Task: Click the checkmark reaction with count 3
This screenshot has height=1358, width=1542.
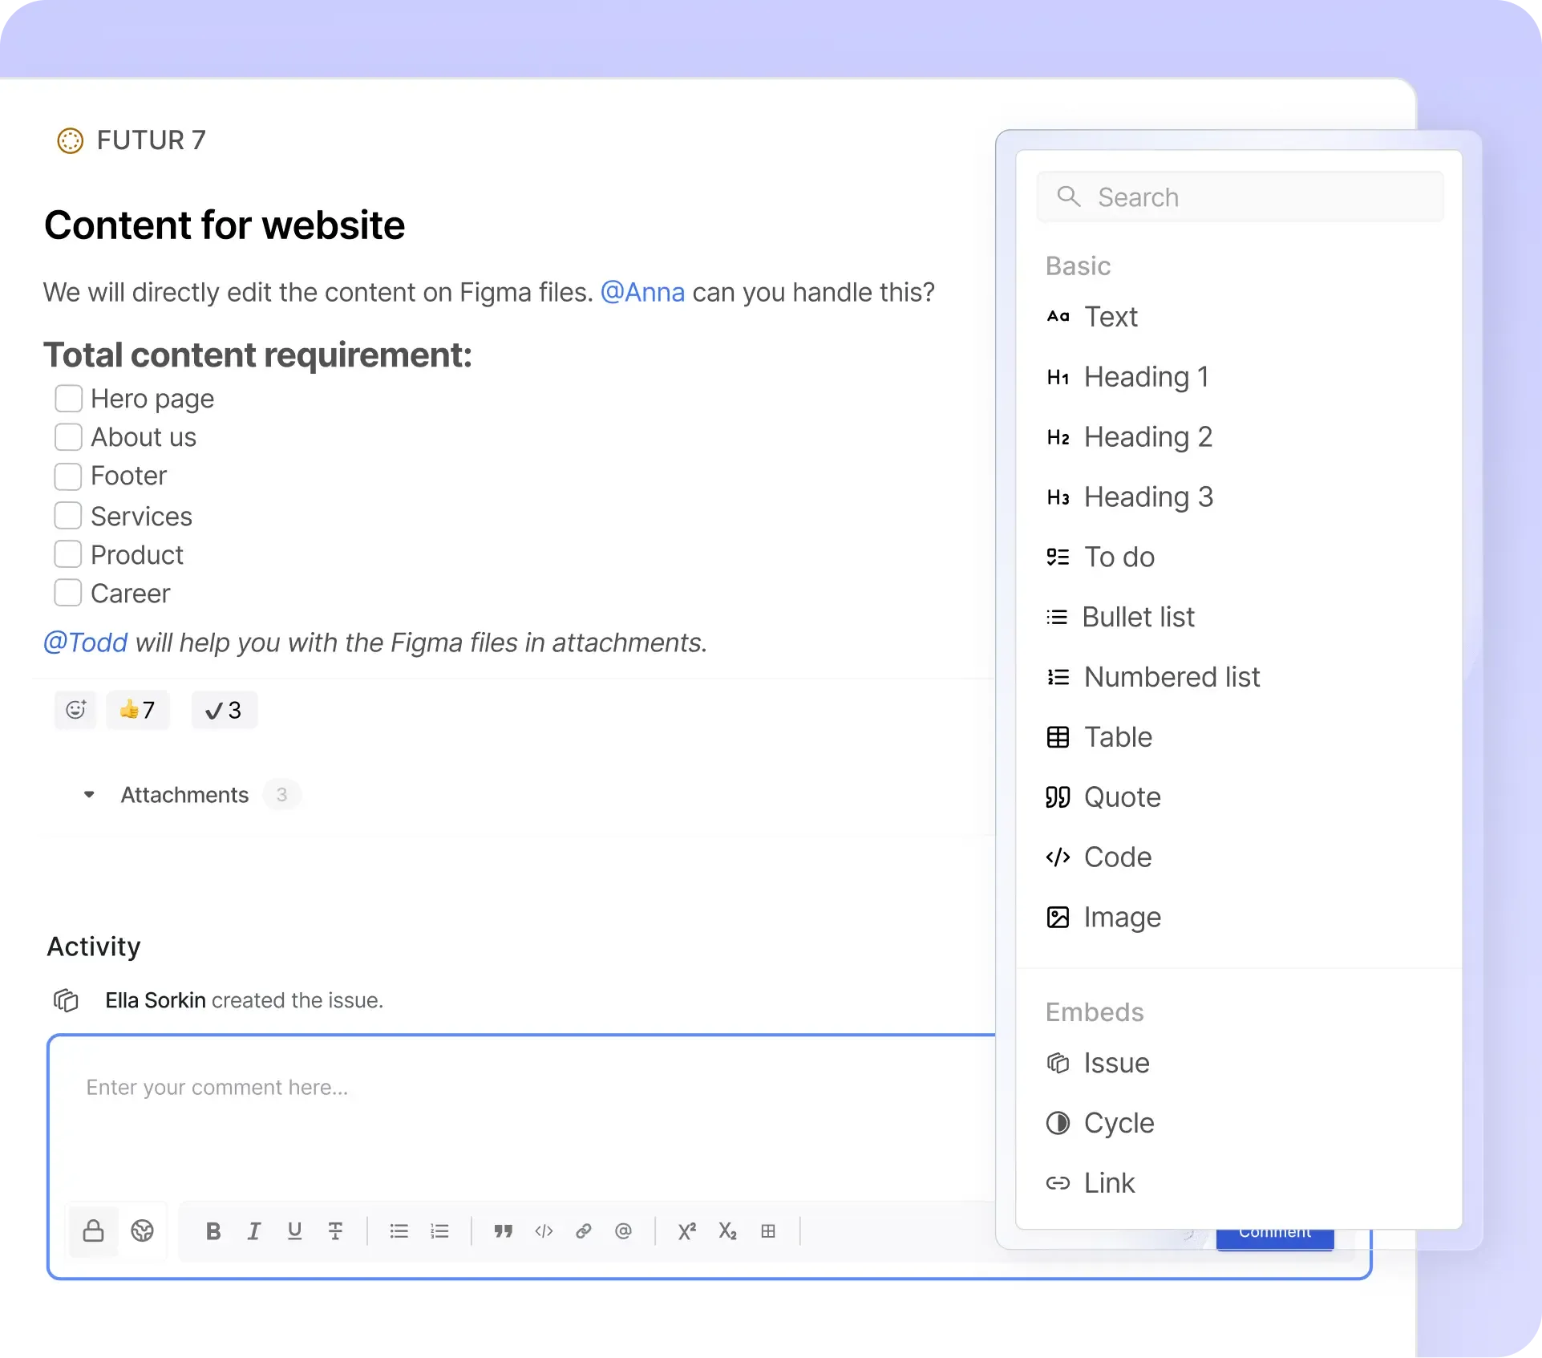Action: 224,710
